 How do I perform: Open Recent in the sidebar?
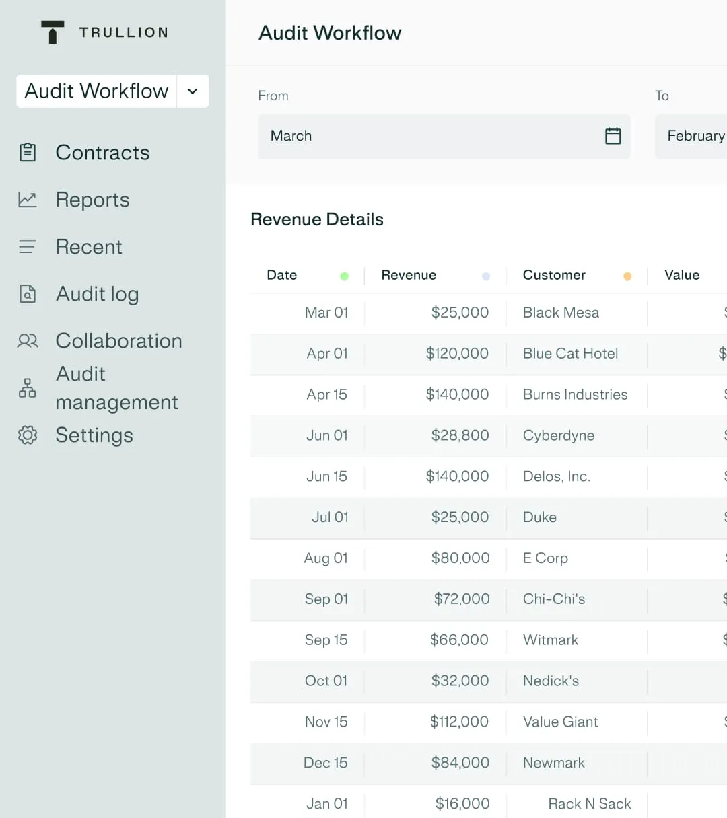pos(89,247)
